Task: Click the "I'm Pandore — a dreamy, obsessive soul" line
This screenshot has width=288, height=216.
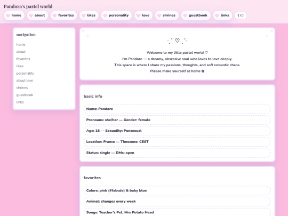Action: tap(177, 59)
